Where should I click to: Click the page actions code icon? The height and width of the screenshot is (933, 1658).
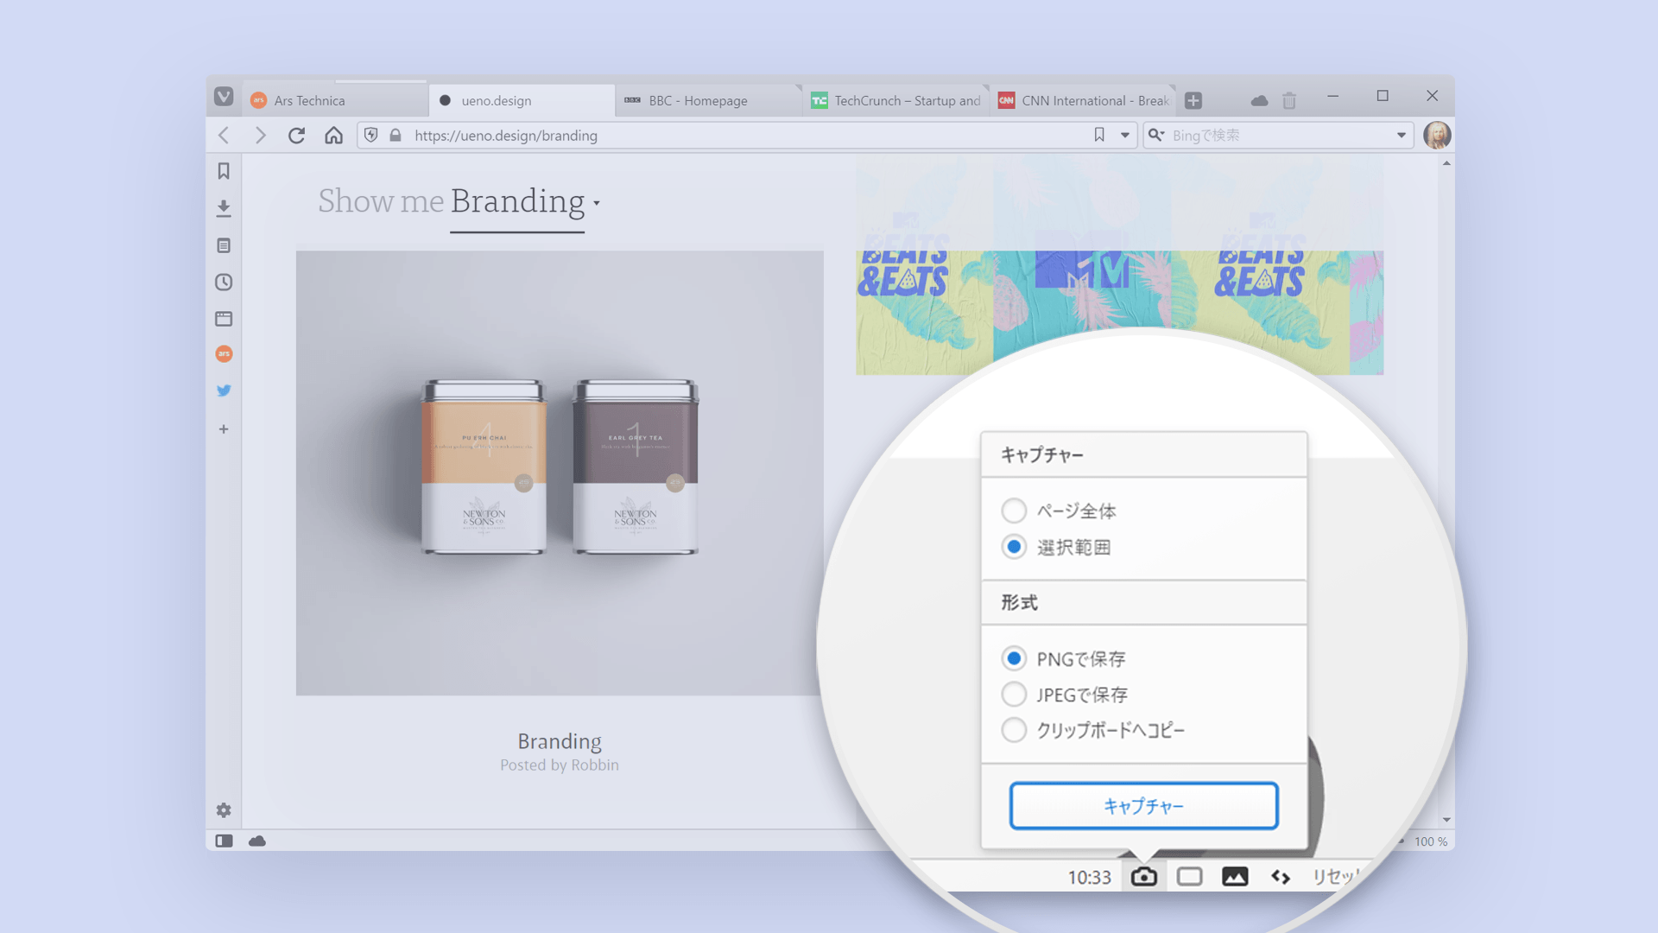[1281, 877]
